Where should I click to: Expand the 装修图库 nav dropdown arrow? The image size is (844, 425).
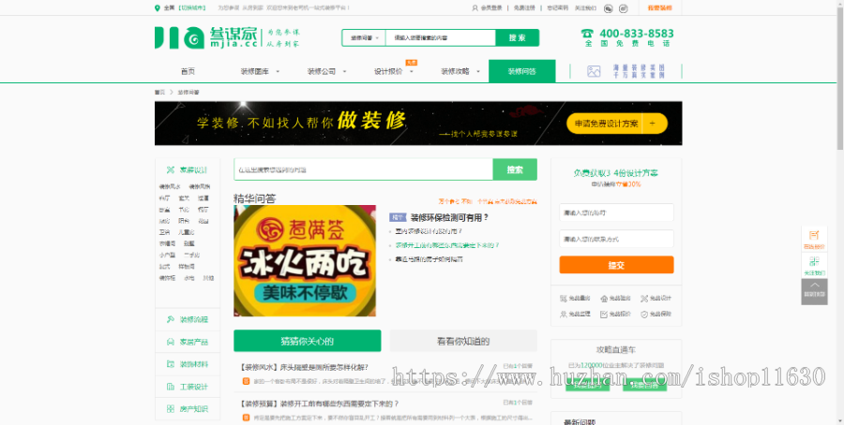pyautogui.click(x=278, y=71)
